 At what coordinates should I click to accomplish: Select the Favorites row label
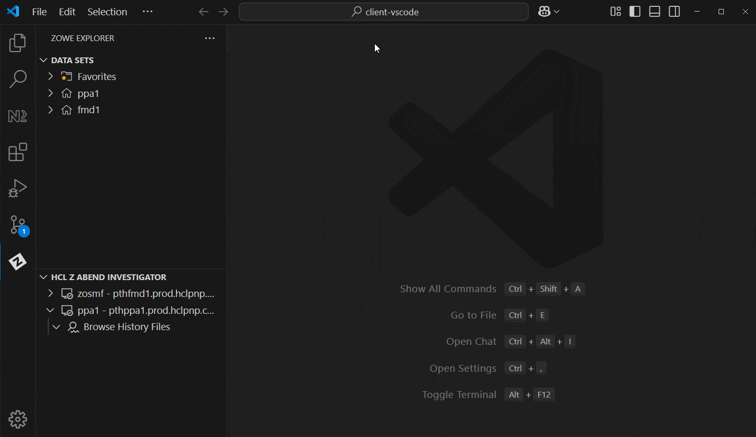(x=97, y=76)
